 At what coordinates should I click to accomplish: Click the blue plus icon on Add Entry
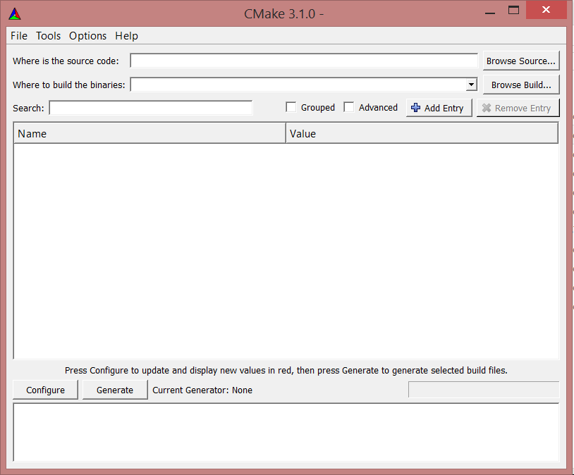[x=415, y=108]
